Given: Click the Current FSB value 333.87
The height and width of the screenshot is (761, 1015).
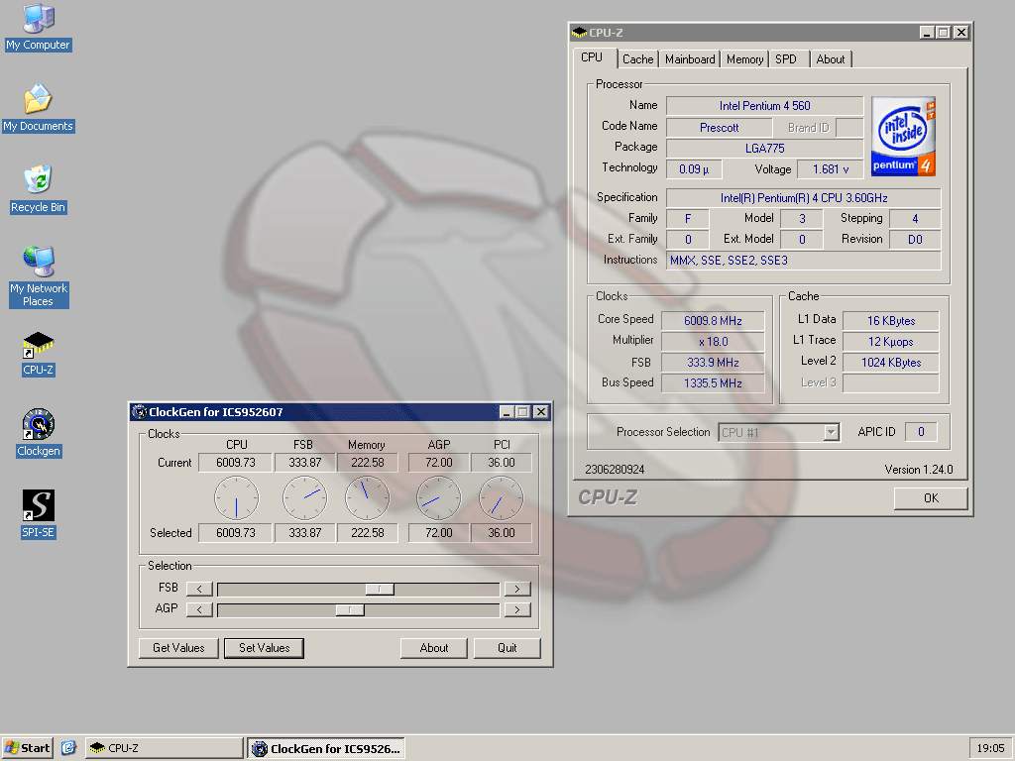Looking at the screenshot, I should 305,463.
